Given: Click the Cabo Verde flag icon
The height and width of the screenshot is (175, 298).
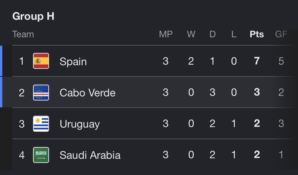Looking at the screenshot, I should coord(41,93).
